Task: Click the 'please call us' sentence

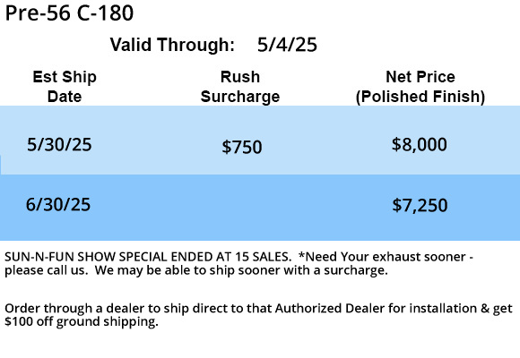Action: (x=47, y=270)
